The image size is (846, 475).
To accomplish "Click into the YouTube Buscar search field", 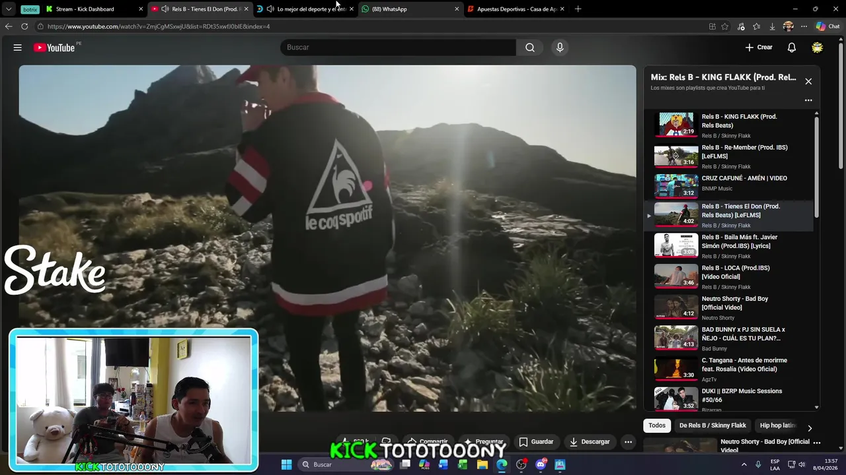I will pos(399,47).
